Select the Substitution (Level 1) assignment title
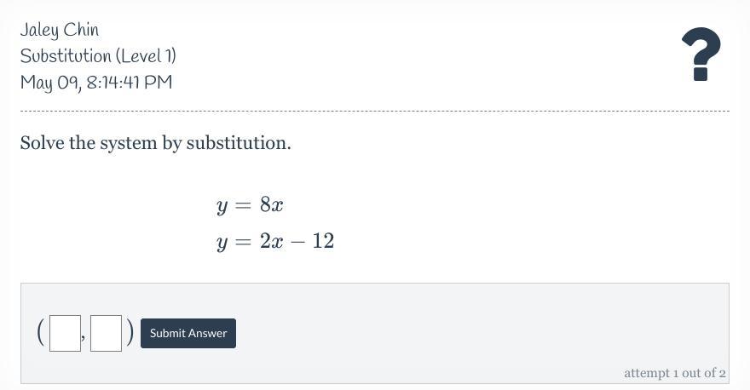This screenshot has height=390, width=750. 98,56
